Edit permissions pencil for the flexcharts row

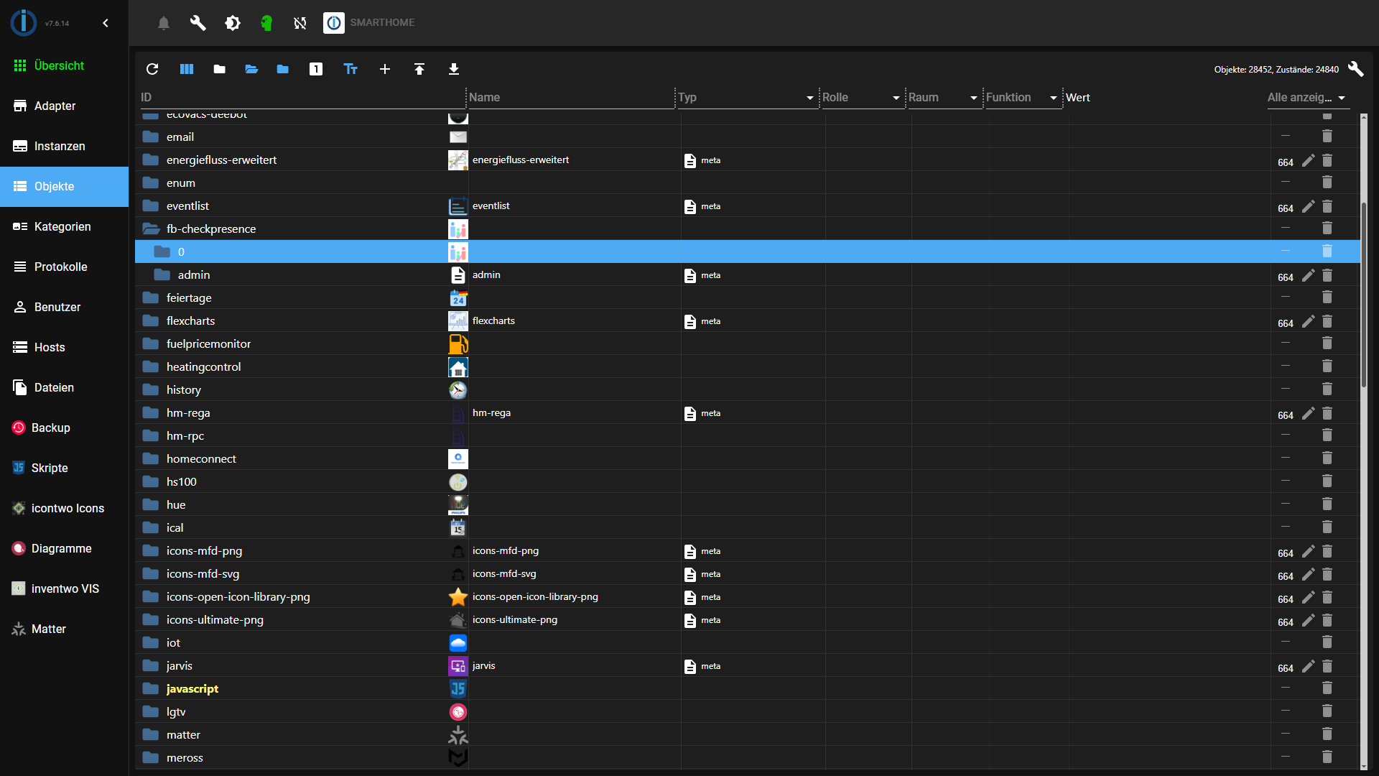pyautogui.click(x=1308, y=321)
